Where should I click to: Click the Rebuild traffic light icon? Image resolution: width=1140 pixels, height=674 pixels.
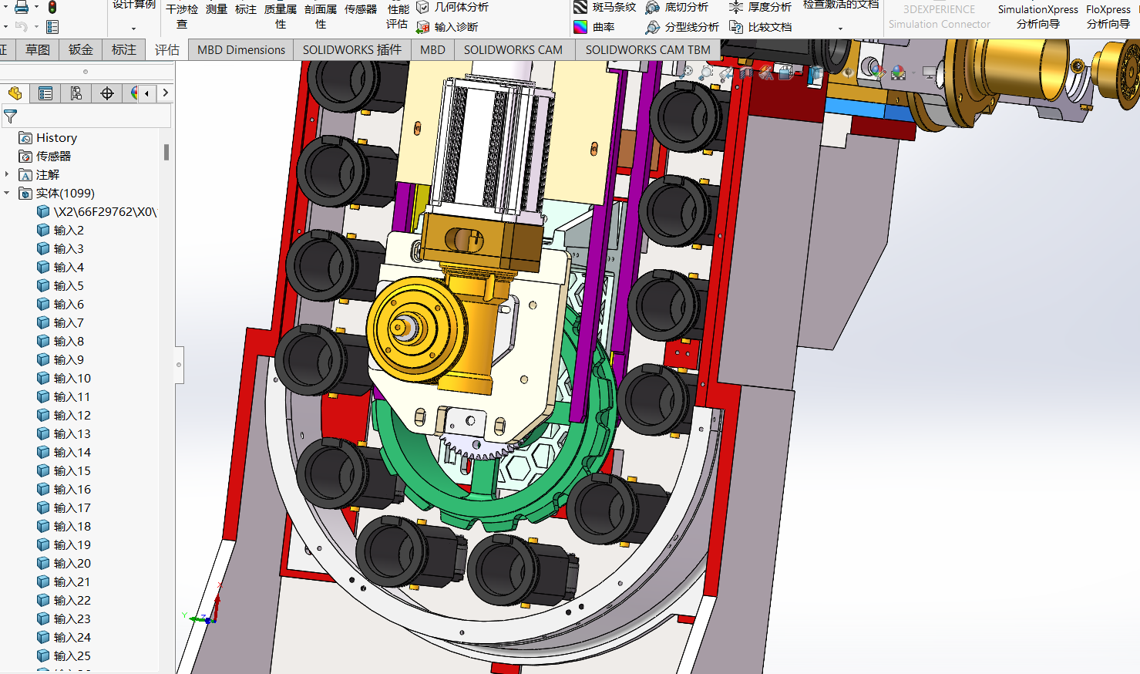(52, 7)
